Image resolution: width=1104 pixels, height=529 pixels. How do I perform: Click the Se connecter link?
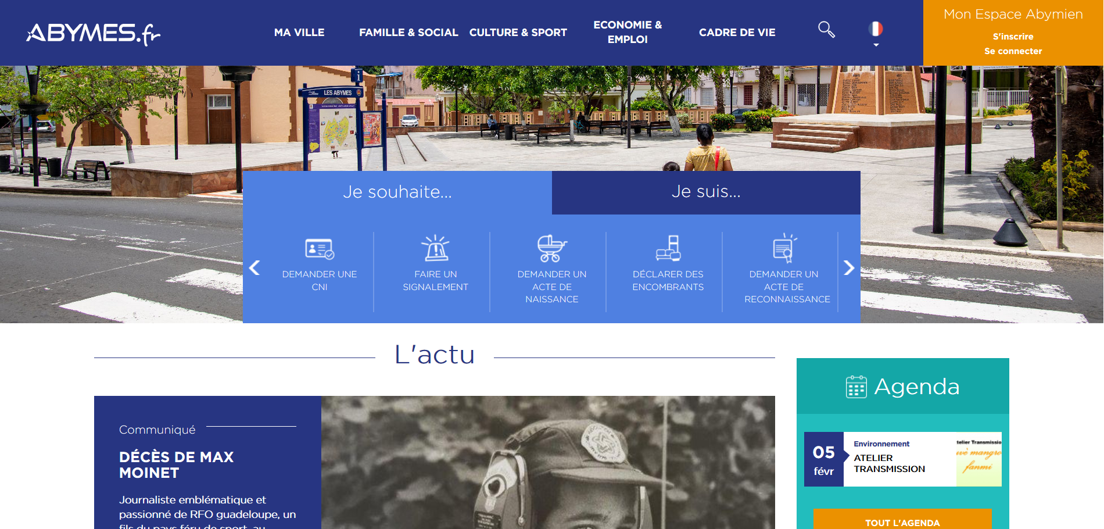coord(1013,51)
